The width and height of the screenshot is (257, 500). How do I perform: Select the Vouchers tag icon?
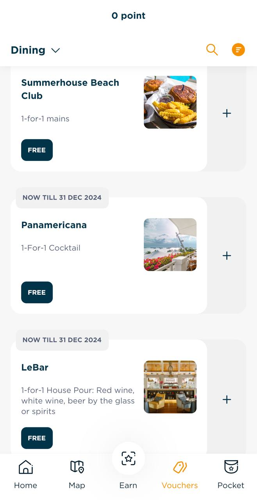pos(180,466)
